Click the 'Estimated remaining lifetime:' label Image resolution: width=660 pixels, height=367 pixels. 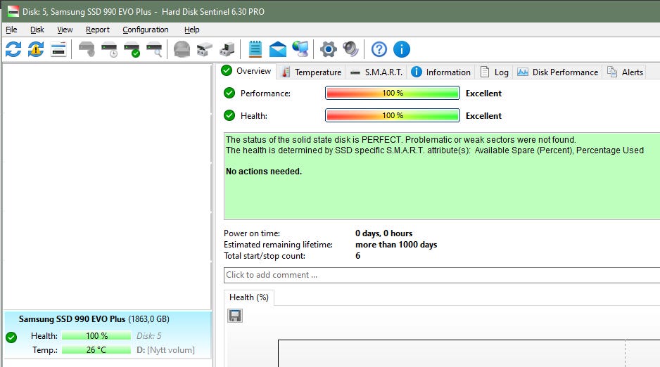click(x=278, y=245)
